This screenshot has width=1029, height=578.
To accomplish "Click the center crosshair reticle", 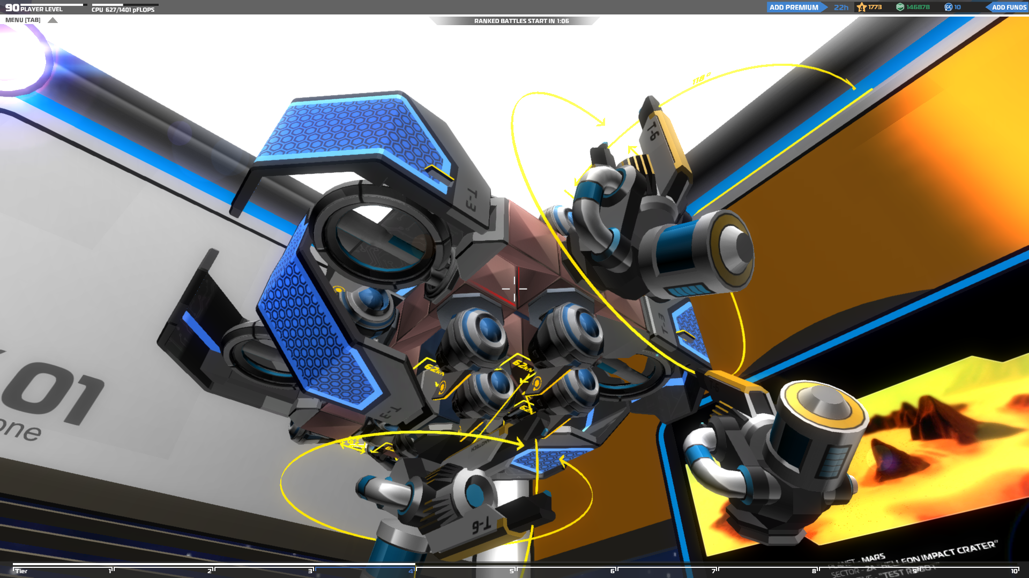I will click(x=514, y=288).
